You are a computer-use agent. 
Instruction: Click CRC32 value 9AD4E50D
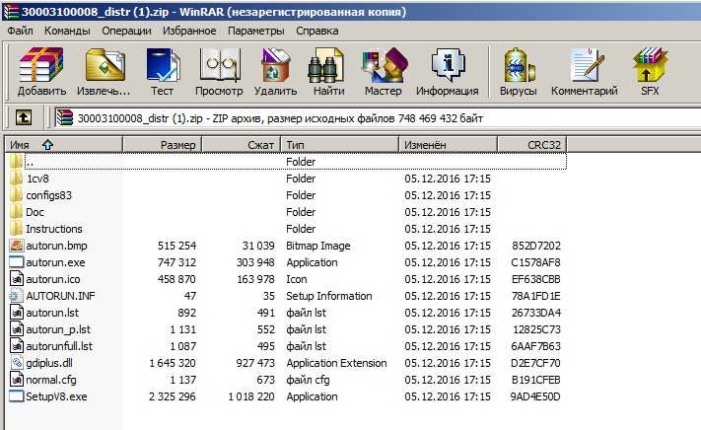pos(535,396)
